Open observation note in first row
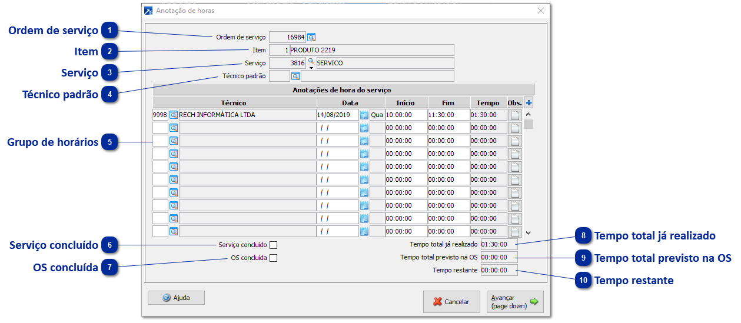741x323 pixels. (515, 115)
